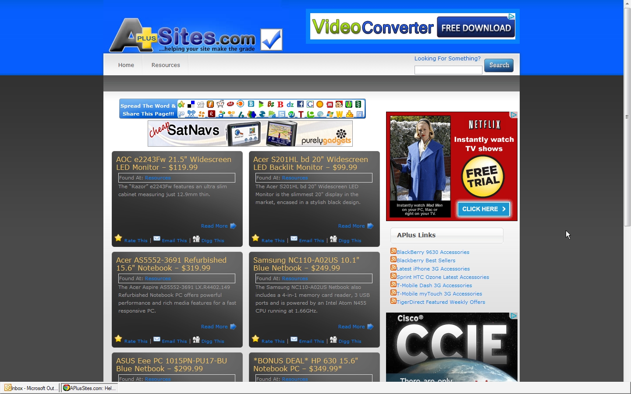Screen dimensions: 631x394
Task: Click the Google bookmark share icon
Action: click(310, 104)
